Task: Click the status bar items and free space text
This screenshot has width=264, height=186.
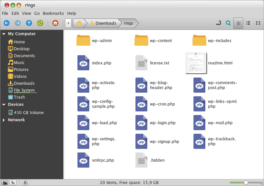Action: (x=129, y=182)
